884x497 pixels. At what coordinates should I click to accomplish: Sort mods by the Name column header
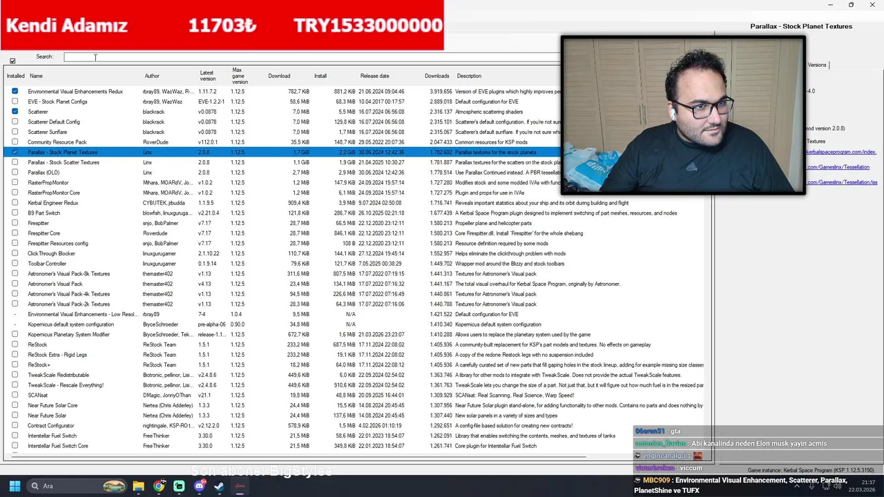point(36,76)
